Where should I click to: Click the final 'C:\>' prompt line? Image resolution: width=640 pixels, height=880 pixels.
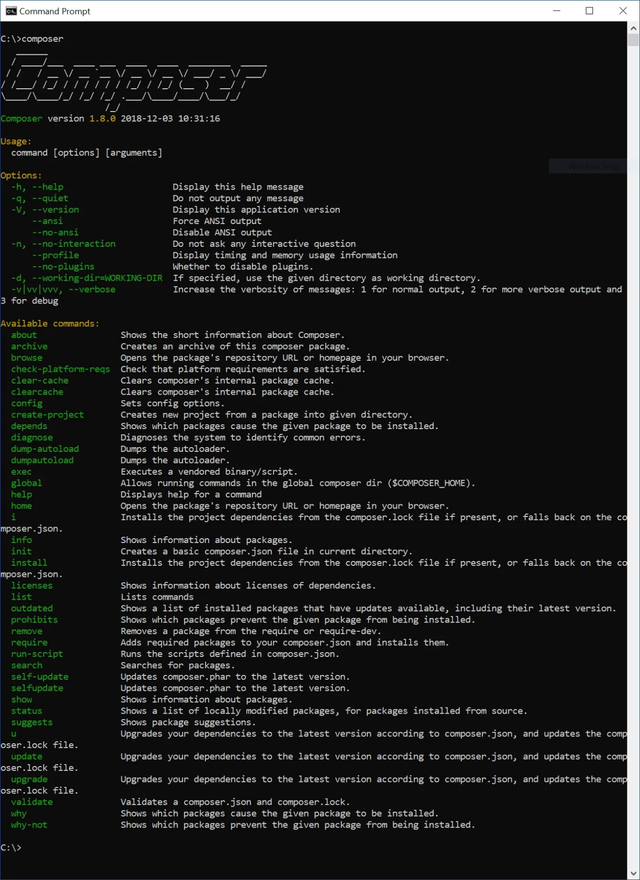pos(11,848)
